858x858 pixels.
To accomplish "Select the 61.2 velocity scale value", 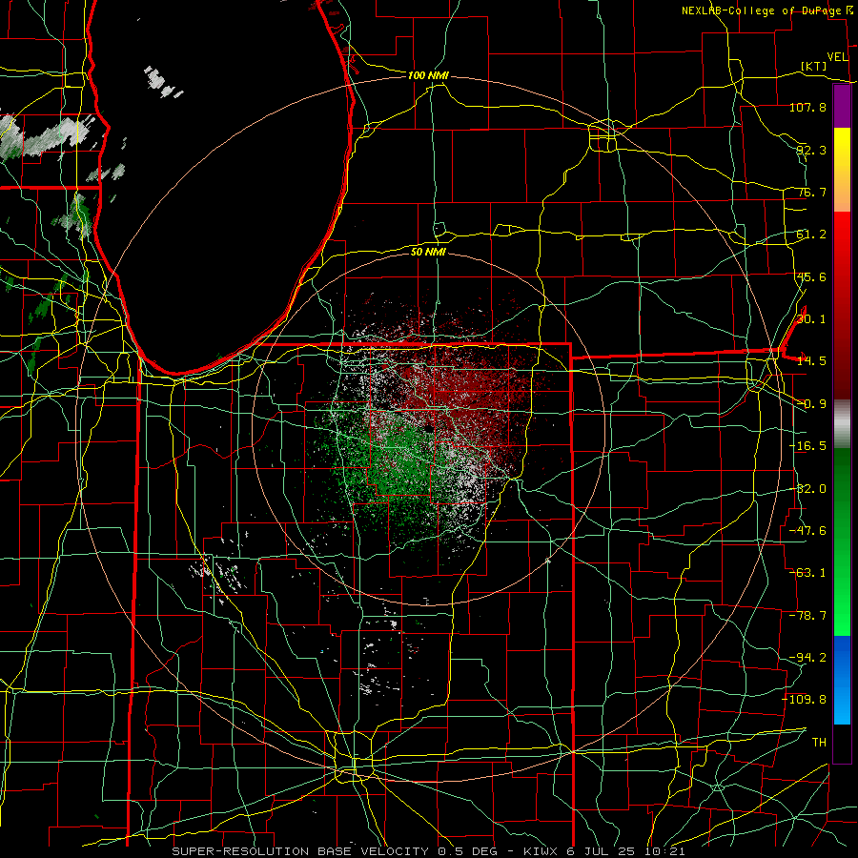I will [811, 235].
